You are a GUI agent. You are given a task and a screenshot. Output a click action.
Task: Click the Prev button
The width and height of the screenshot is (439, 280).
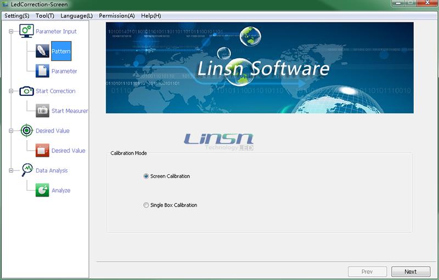pyautogui.click(x=368, y=271)
